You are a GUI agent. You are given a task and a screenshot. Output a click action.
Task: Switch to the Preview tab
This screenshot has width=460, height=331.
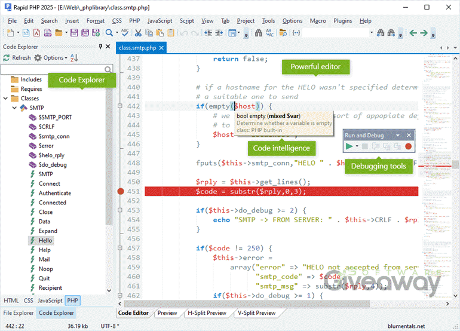[167, 313]
